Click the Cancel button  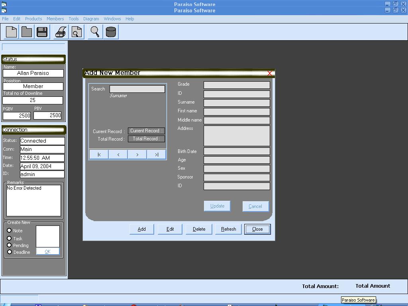click(x=255, y=206)
